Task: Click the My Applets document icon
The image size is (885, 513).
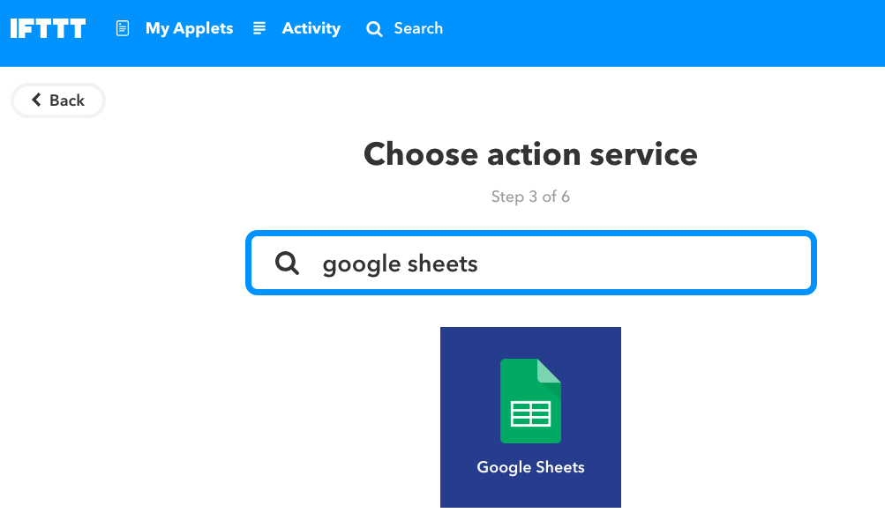Action: (x=123, y=28)
